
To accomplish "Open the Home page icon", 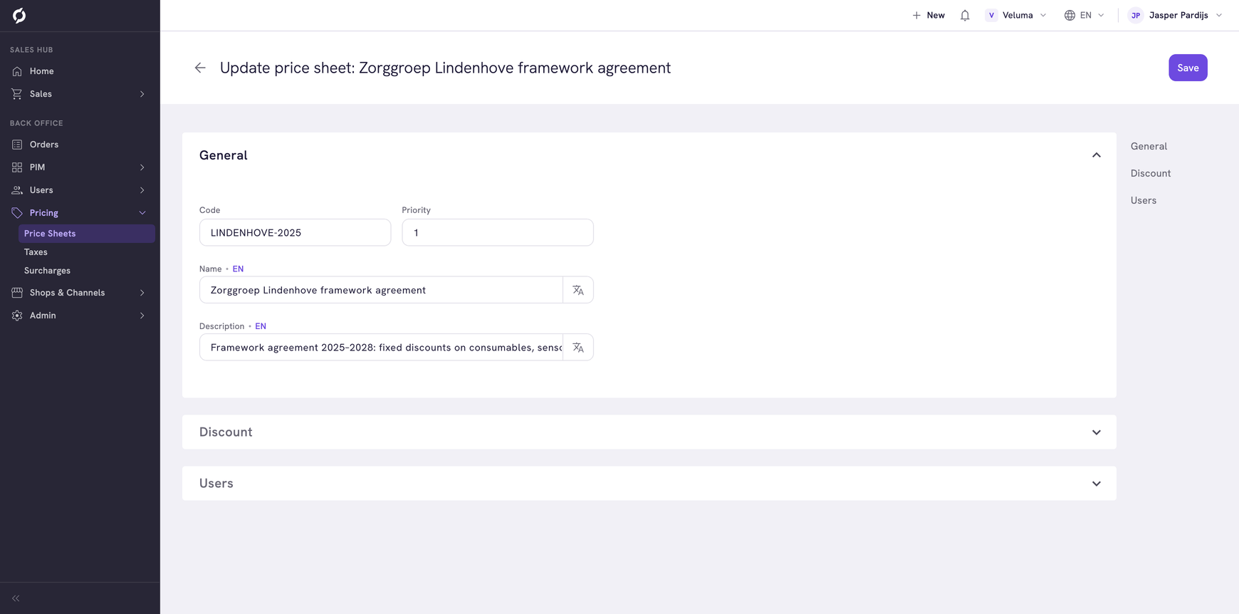I will [17, 71].
